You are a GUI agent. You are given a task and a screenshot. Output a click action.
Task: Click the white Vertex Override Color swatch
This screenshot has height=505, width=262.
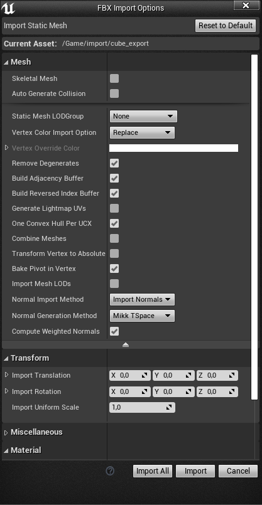point(173,148)
